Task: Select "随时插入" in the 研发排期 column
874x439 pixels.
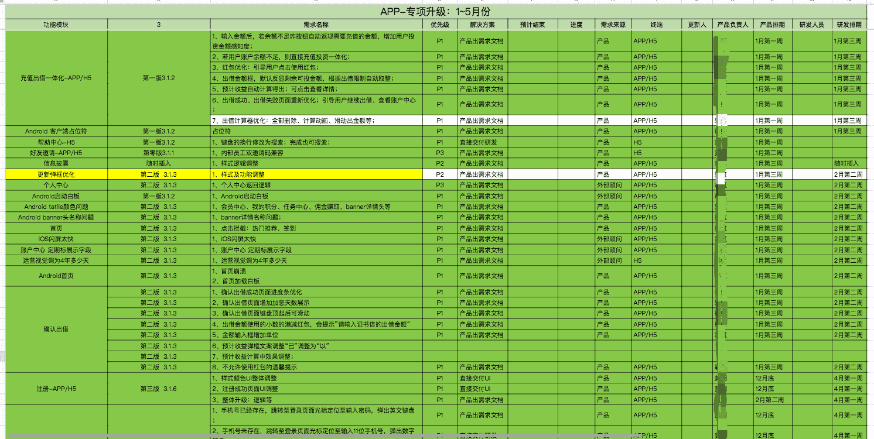Action: point(849,163)
